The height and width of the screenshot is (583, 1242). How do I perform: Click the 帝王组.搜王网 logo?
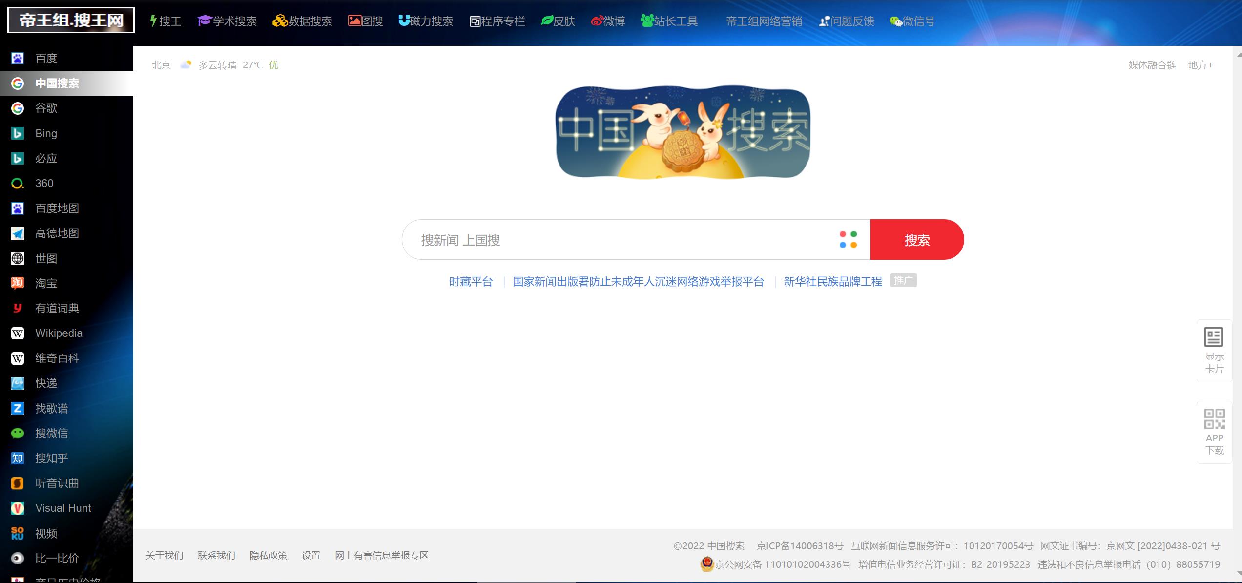click(x=71, y=21)
